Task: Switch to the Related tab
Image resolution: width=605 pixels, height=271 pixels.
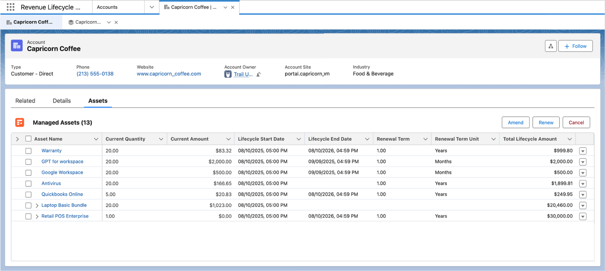Action: pos(25,101)
